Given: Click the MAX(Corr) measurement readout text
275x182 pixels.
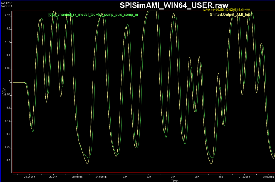Looking at the screenshot, I should [x=226, y=10].
